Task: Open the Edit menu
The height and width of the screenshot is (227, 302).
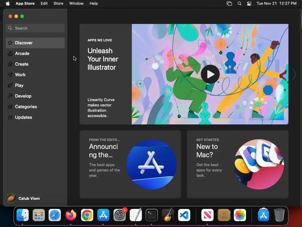Action: tap(44, 4)
